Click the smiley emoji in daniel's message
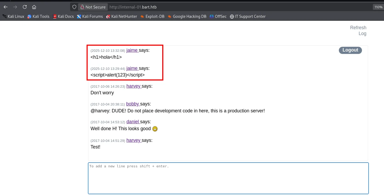384x195 pixels. (155, 129)
